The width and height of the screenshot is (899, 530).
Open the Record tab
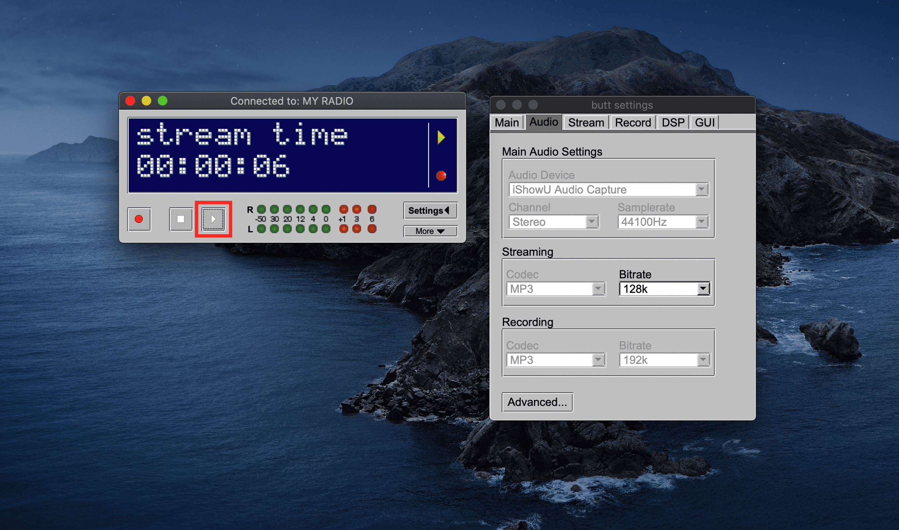point(633,122)
